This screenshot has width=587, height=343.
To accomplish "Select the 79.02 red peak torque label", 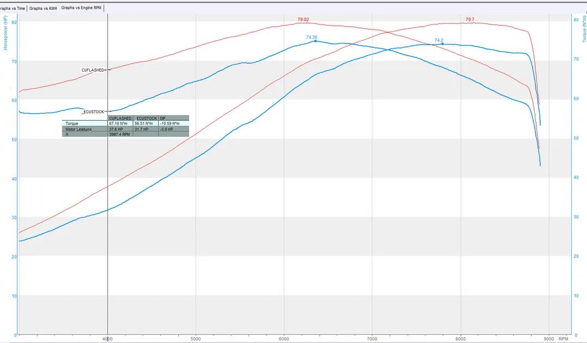I will click(x=303, y=20).
